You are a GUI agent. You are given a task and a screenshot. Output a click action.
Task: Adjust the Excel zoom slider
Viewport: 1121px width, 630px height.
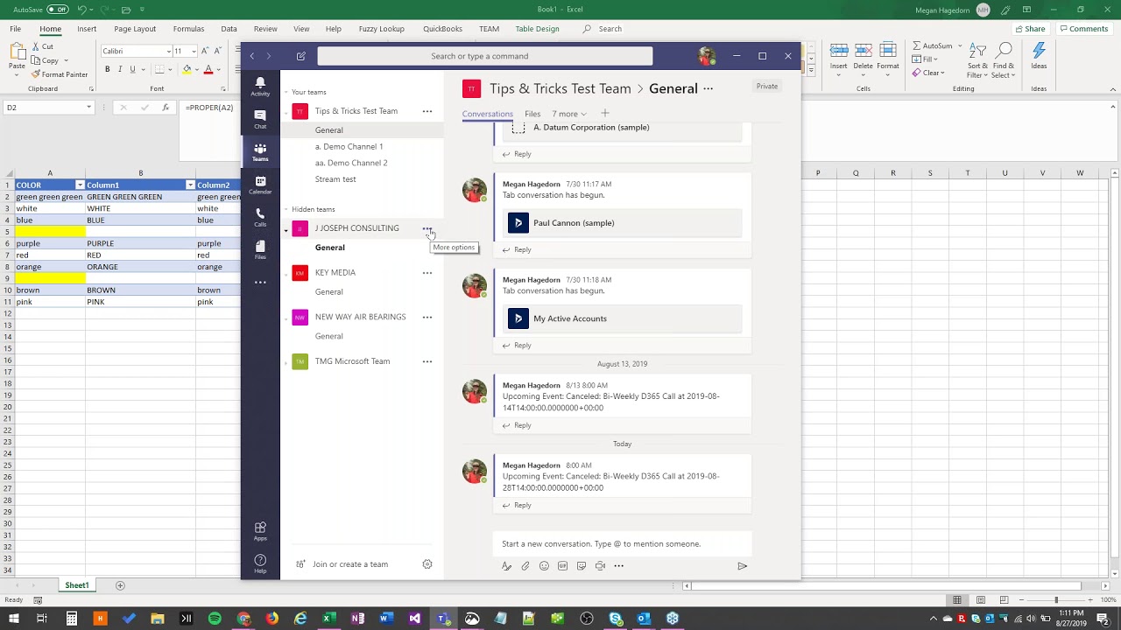click(1055, 599)
